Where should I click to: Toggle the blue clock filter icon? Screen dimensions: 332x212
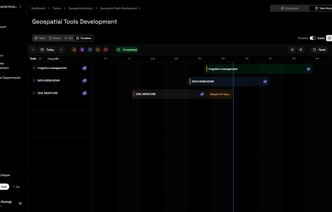pos(90,50)
